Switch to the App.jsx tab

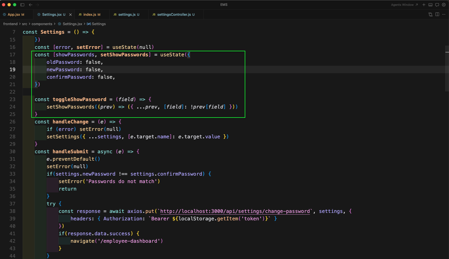(x=17, y=15)
